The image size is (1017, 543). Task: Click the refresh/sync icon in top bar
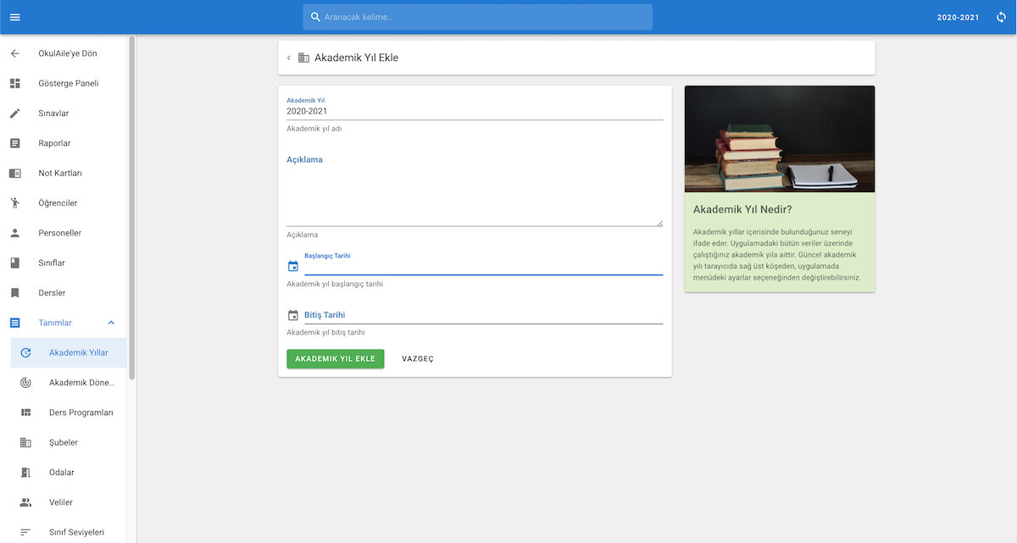(x=1001, y=17)
